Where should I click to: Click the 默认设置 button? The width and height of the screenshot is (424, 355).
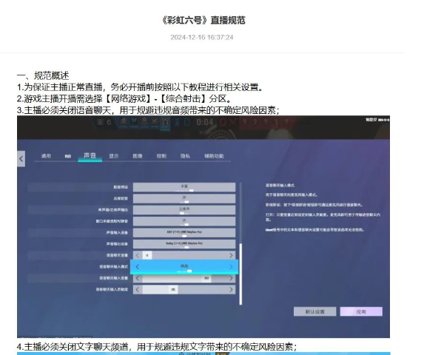[314, 311]
